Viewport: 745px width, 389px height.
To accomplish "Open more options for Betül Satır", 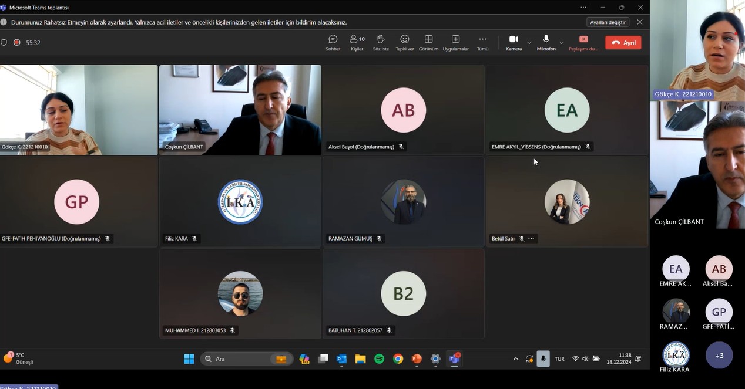I will pos(531,239).
